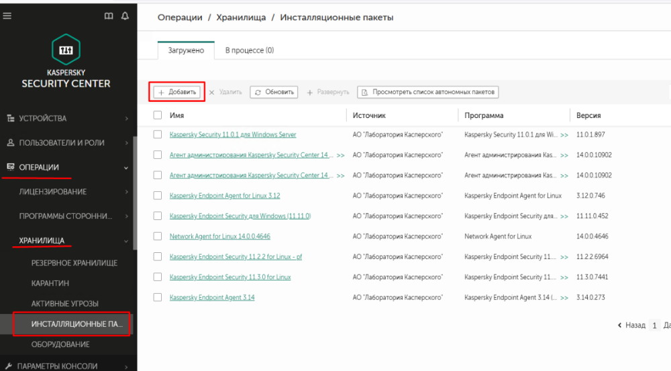Screen dimensions: 671x371
Task: Open Kaspersky Endpoint Security 11.3.0 for Linux link
Action: [x=230, y=277]
